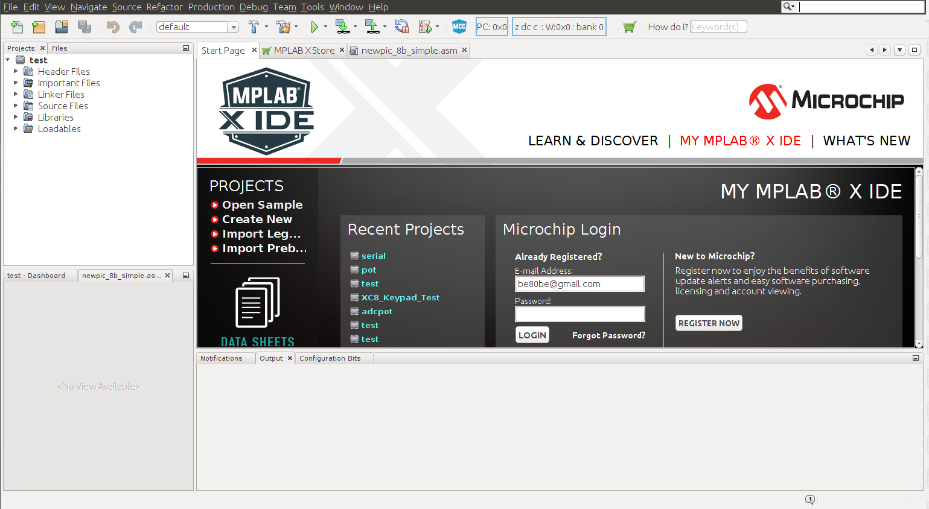Minimize the Projects panel group
This screenshot has width=929, height=509.
click(186, 48)
